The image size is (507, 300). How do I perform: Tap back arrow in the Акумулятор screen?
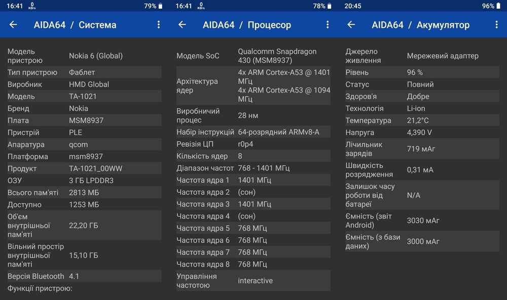click(x=351, y=24)
